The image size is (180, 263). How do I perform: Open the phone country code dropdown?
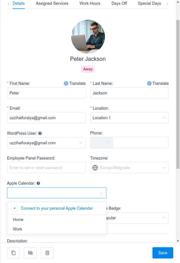tap(102, 143)
